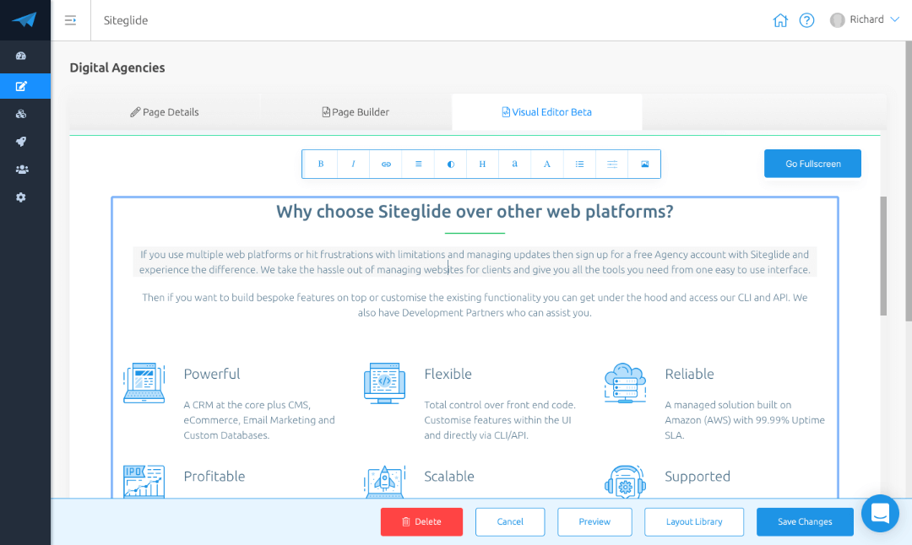Insert an image with picture icon
This screenshot has height=545, width=912.
click(644, 164)
